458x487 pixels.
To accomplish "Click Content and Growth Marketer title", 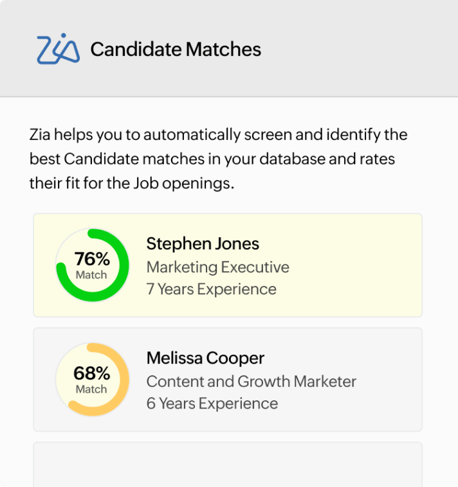I will tap(251, 381).
